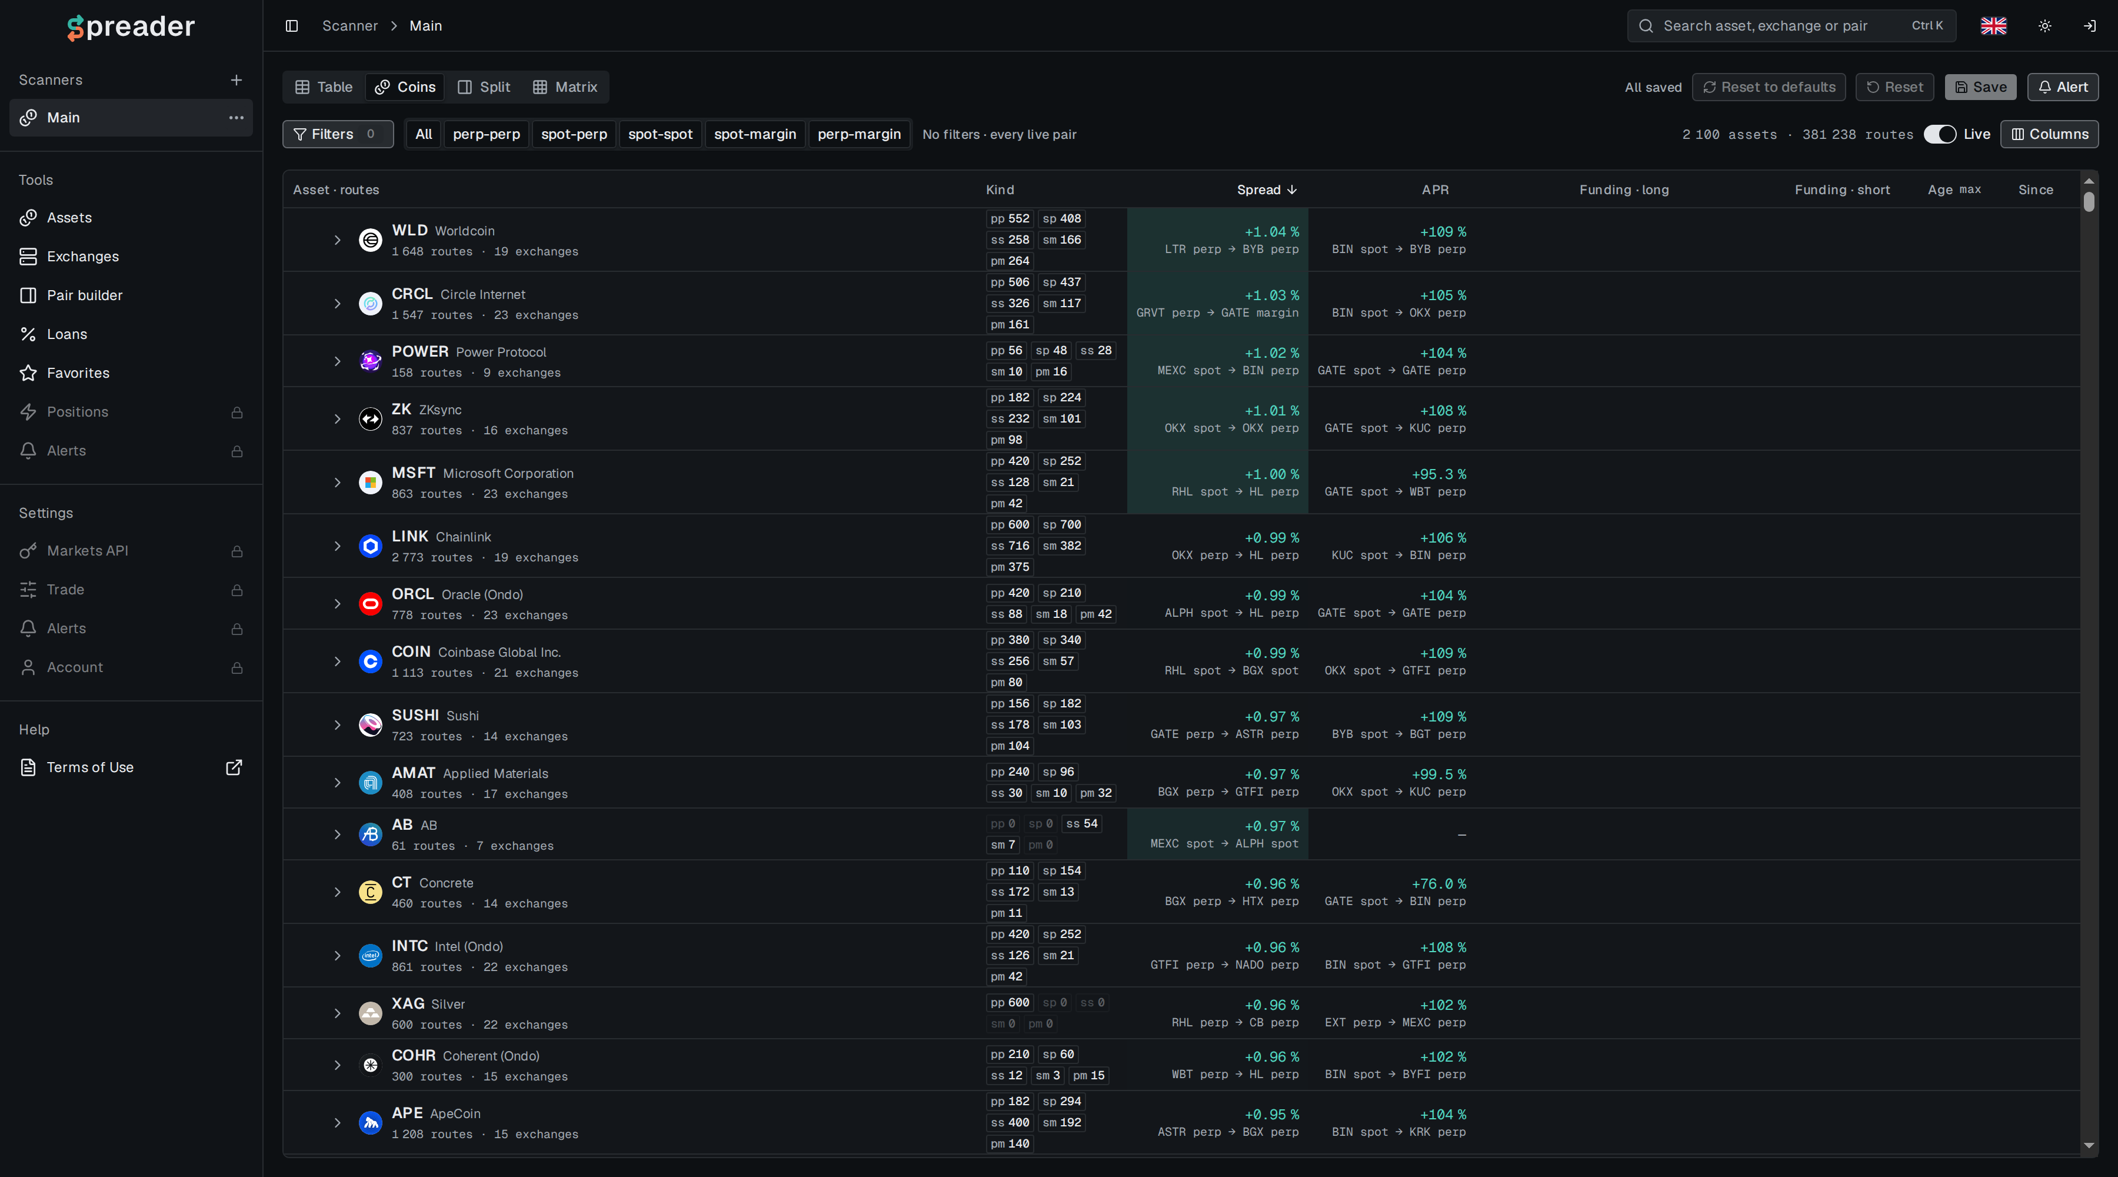This screenshot has height=1177, width=2118.
Task: Select the spot-perp filter chip
Action: 574,134
